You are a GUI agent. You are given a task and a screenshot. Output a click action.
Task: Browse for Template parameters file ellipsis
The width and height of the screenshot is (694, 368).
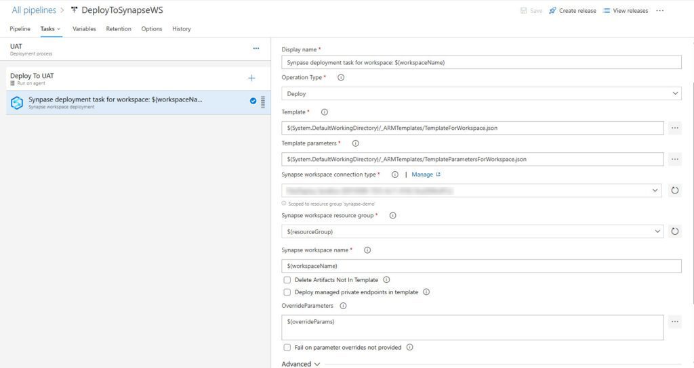point(674,159)
